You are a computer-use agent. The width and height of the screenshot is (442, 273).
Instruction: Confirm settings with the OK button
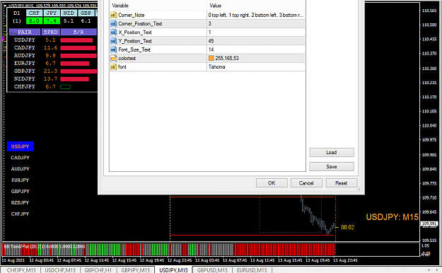click(272, 183)
